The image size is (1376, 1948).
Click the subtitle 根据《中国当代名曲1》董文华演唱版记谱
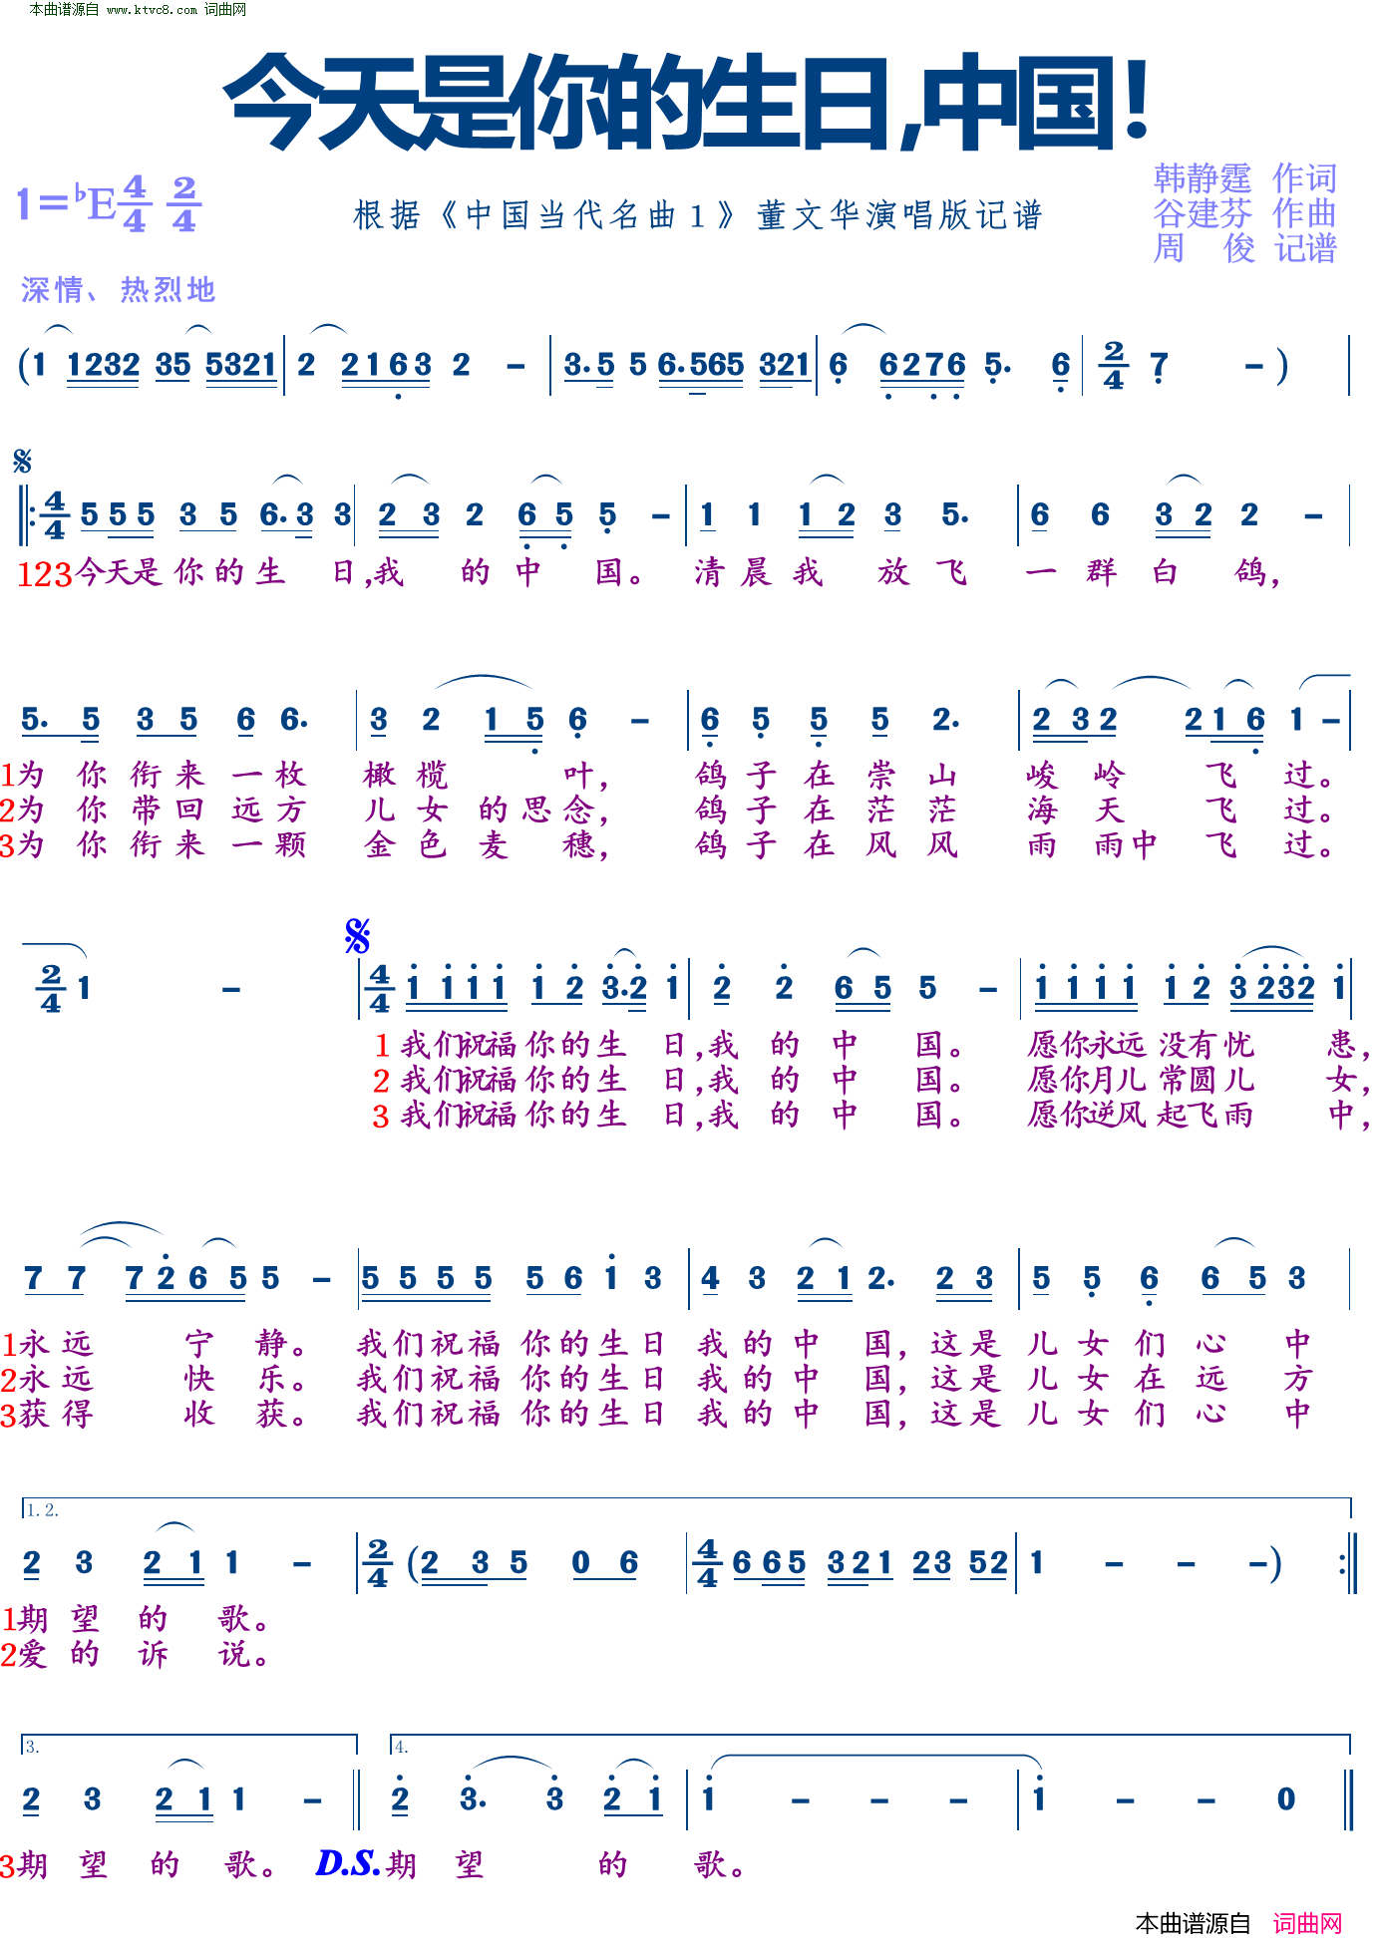[x=698, y=215]
